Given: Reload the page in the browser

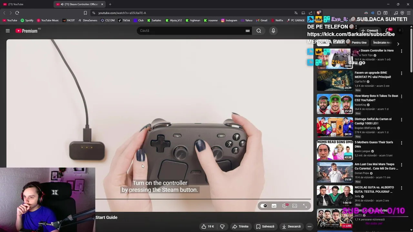Looking at the screenshot, I should (x=17, y=13).
